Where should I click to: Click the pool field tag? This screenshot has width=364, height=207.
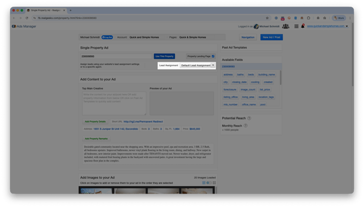tap(263, 105)
